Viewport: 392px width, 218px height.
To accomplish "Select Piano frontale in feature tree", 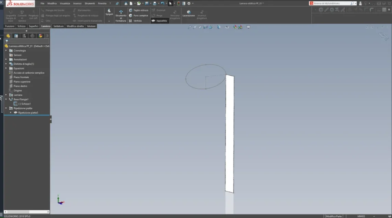I will [x=21, y=77].
